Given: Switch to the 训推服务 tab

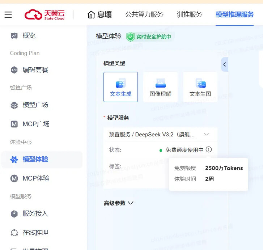Looking at the screenshot, I should pyautogui.click(x=189, y=15).
